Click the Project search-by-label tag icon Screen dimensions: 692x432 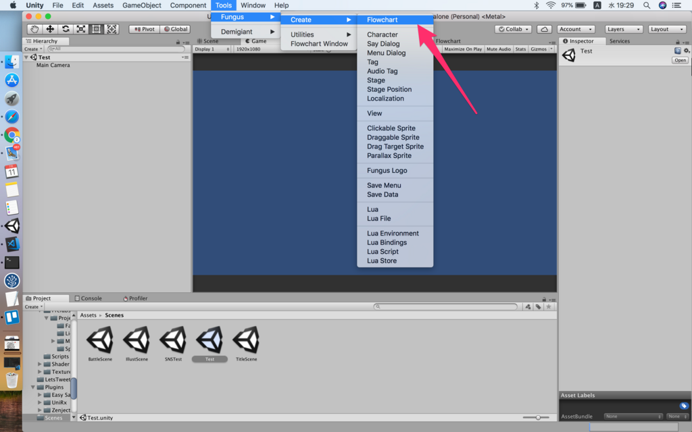(x=538, y=306)
